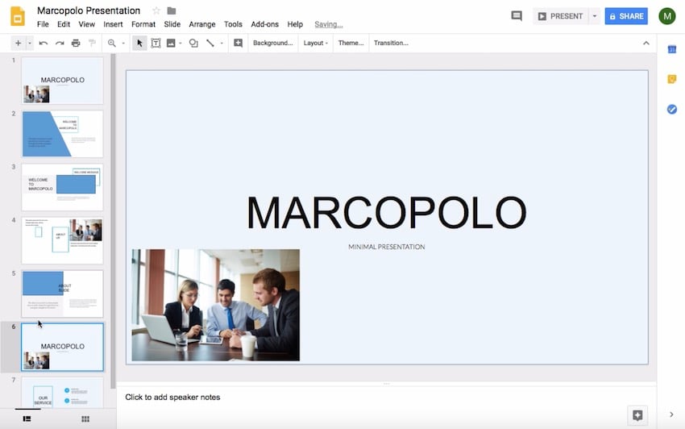Viewport: 685px width, 429px height.
Task: Open Google Keep in side panel
Action: tap(671, 79)
